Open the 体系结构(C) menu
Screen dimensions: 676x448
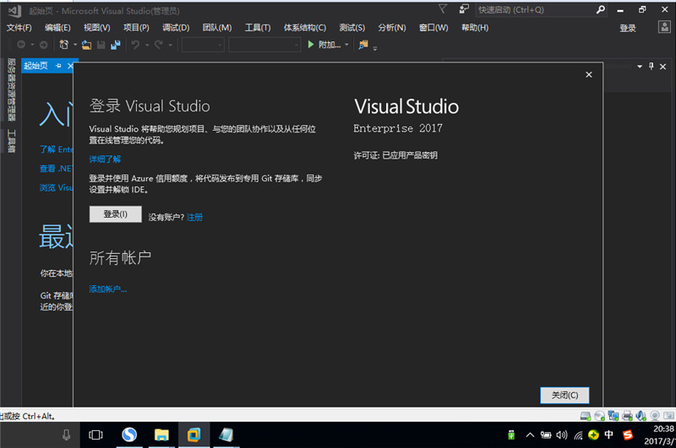(x=305, y=28)
